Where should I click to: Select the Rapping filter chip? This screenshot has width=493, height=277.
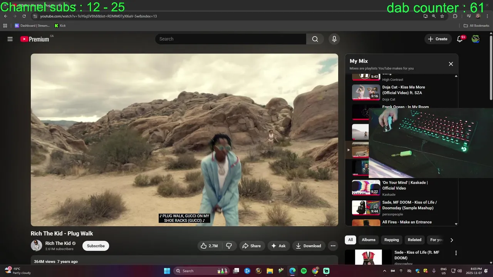tap(392, 240)
